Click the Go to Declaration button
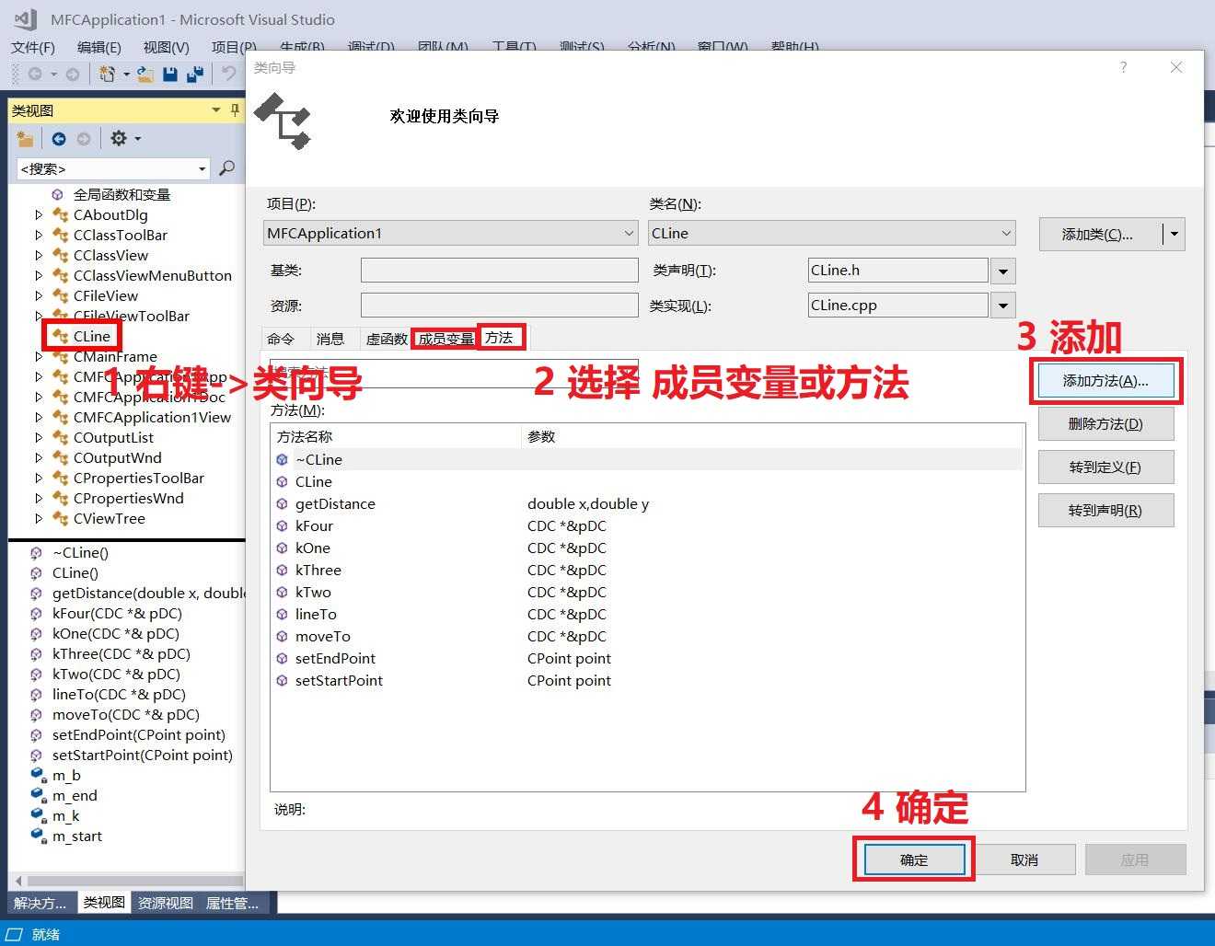1215x946 pixels. 1105,511
